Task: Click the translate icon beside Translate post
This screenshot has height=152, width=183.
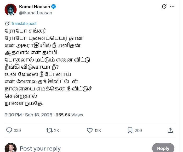Action: (x=7, y=24)
